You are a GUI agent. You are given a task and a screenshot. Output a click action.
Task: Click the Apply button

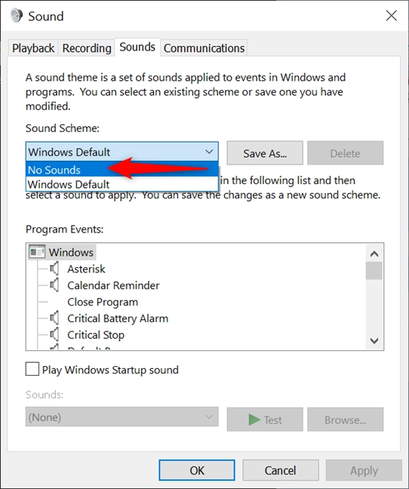click(x=364, y=470)
